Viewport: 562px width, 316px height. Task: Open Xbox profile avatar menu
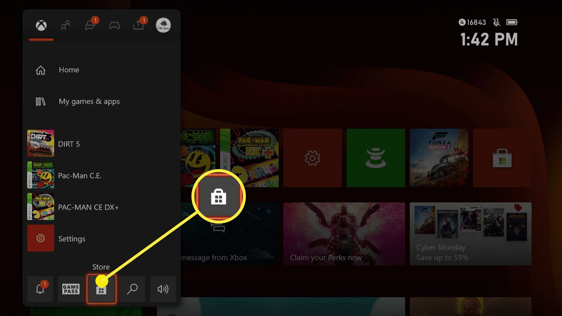(x=163, y=25)
